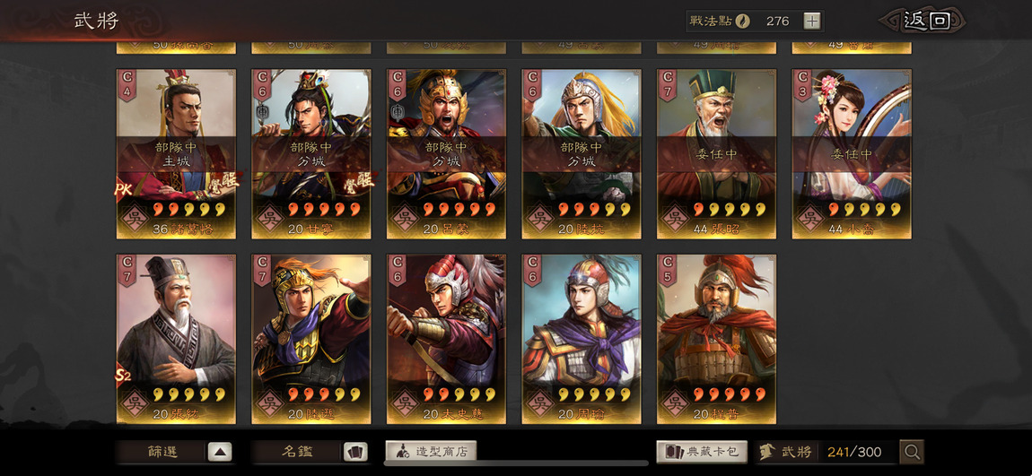Screen dimensions: 1032x476
Task: Click the PK badge on 諸葛恪 card
Action: [120, 190]
